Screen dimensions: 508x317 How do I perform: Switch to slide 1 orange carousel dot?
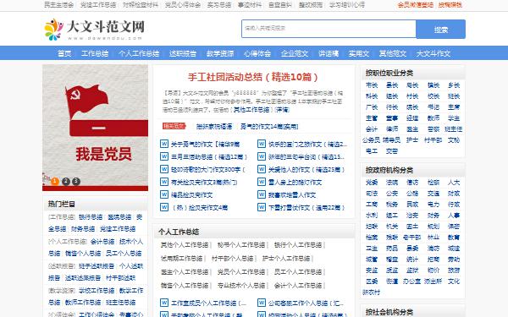(x=55, y=182)
